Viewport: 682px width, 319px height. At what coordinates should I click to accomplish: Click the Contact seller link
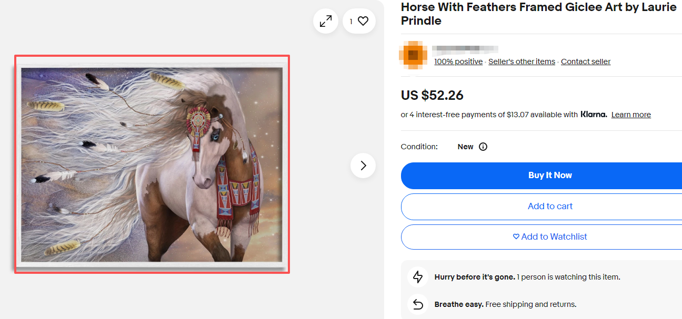tap(586, 61)
